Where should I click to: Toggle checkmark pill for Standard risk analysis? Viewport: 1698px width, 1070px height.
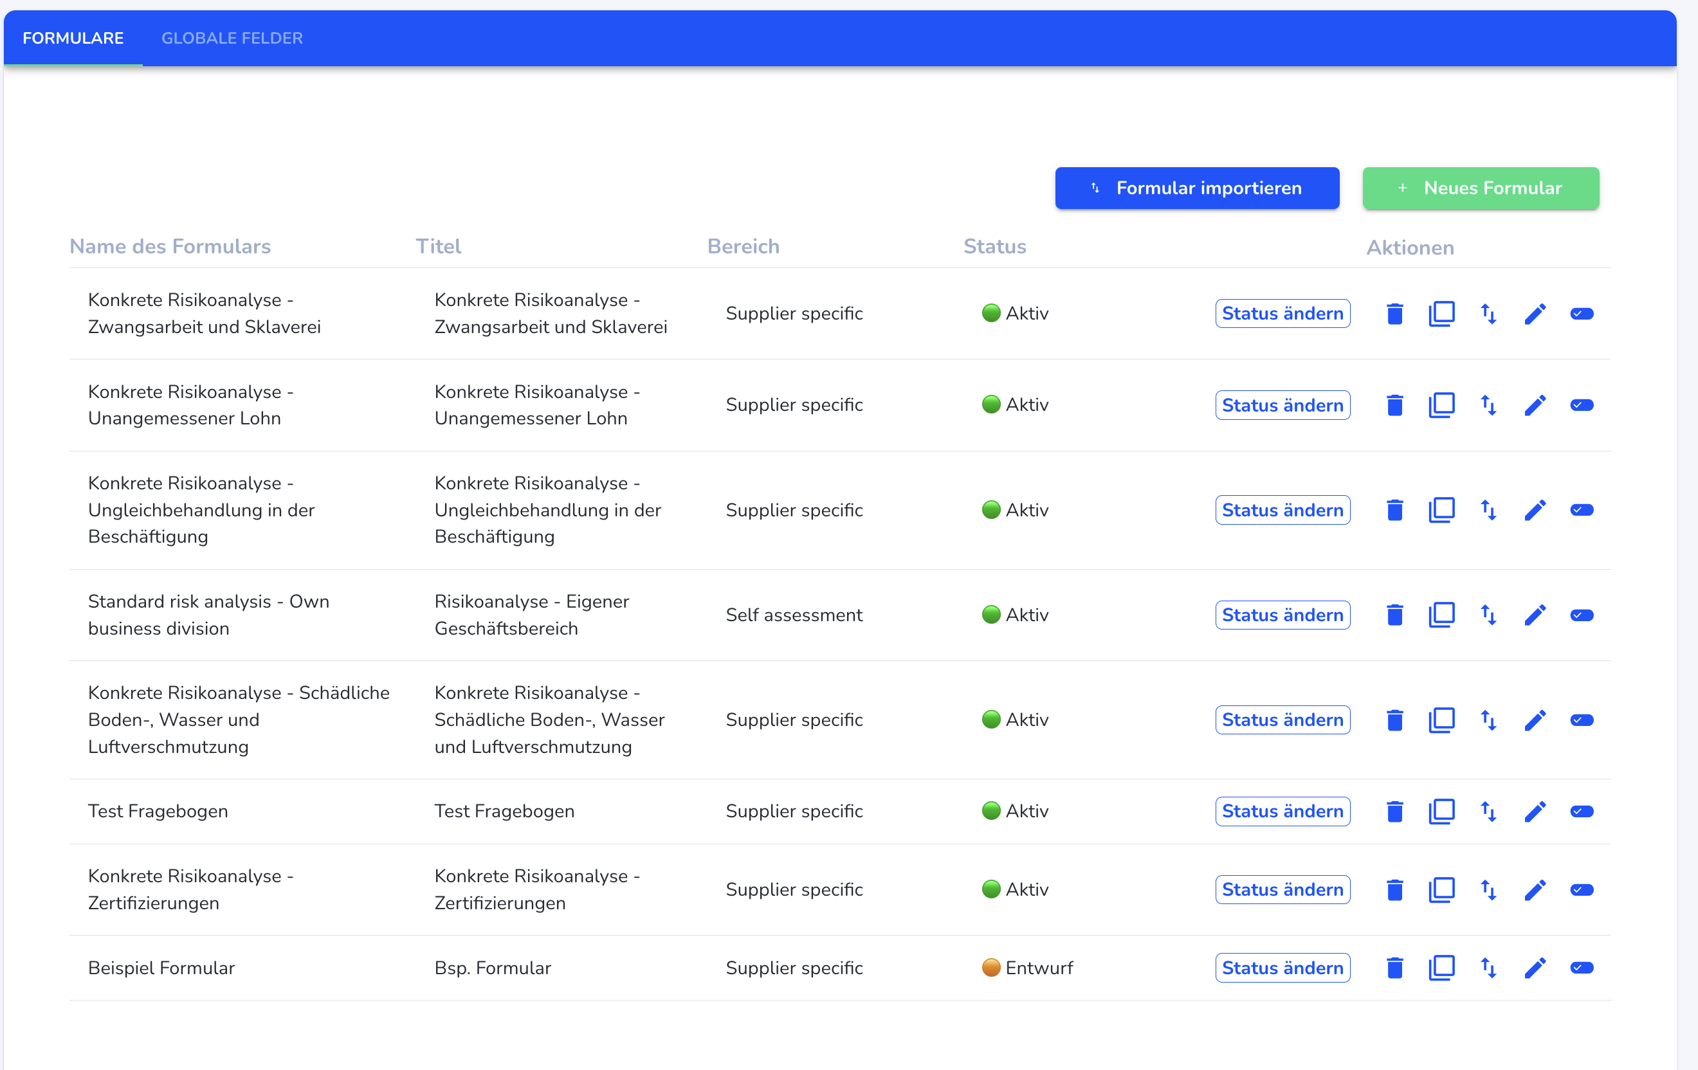click(1582, 615)
